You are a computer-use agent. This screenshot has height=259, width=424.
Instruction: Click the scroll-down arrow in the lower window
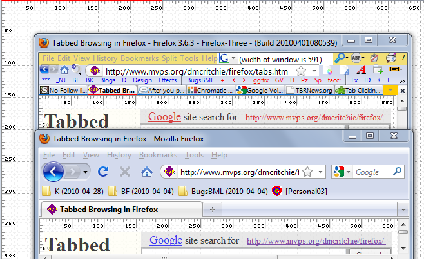point(403,248)
